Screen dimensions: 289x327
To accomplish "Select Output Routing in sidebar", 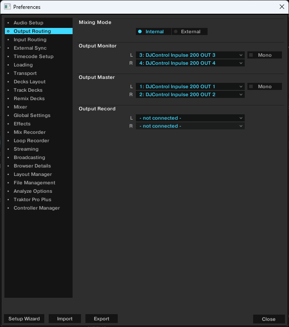I will (x=39, y=31).
